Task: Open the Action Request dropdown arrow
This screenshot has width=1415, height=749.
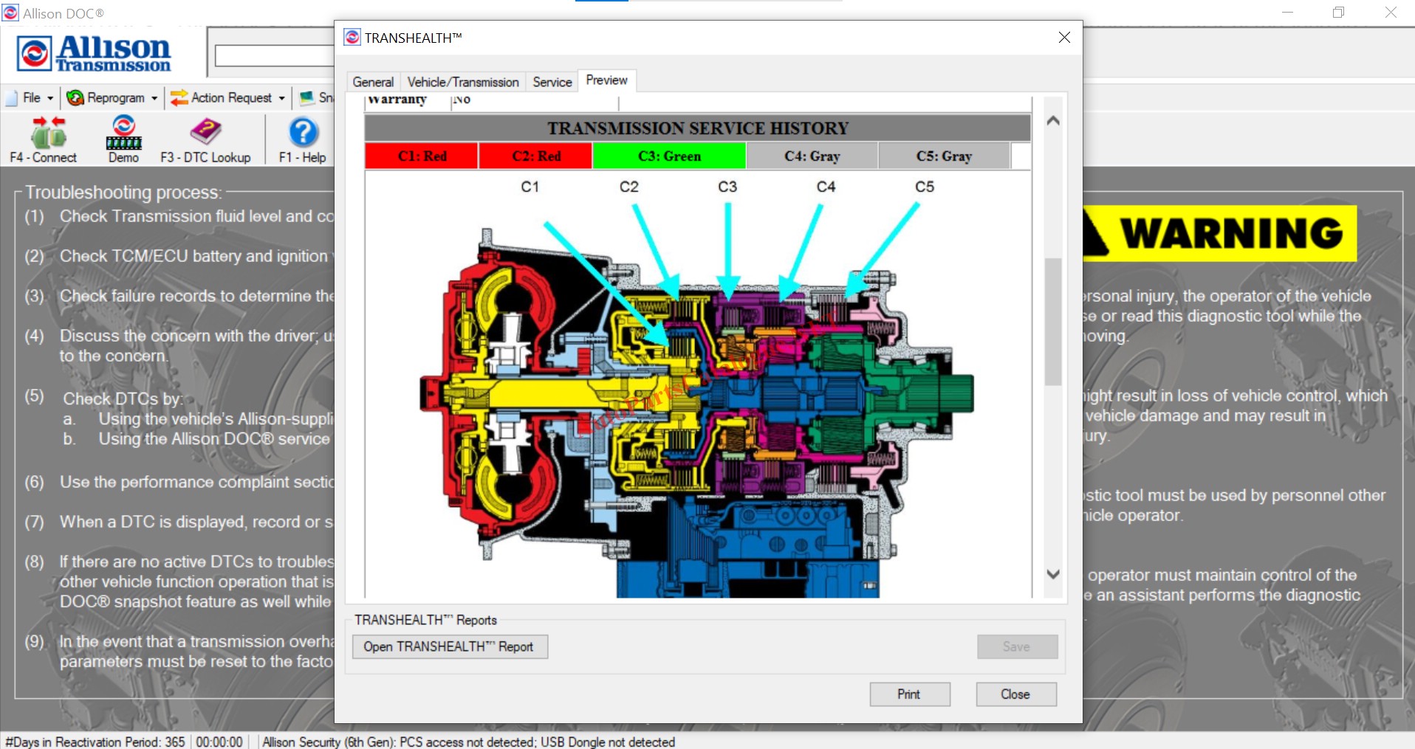Action: [281, 98]
